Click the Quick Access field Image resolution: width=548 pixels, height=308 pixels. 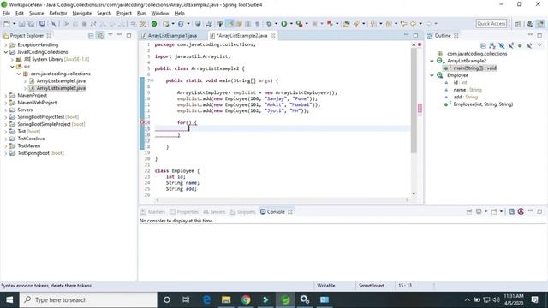491,23
